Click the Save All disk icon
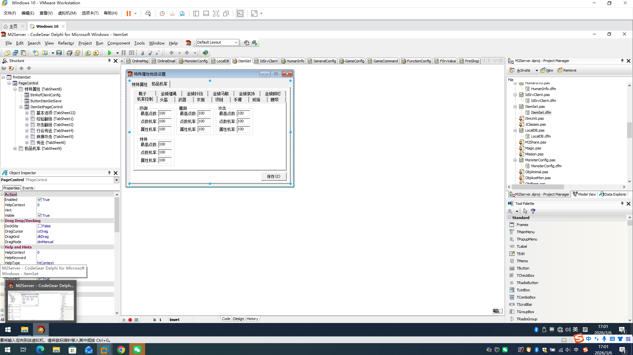633x355 pixels. click(69, 53)
